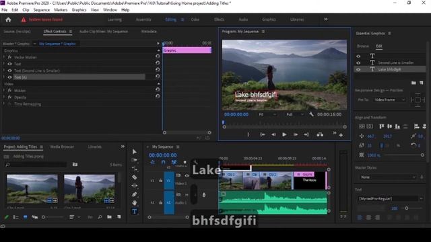Open the Full playback resolution dropdown
Image resolution: width=431 pixels, height=242 pixels.
point(295,114)
